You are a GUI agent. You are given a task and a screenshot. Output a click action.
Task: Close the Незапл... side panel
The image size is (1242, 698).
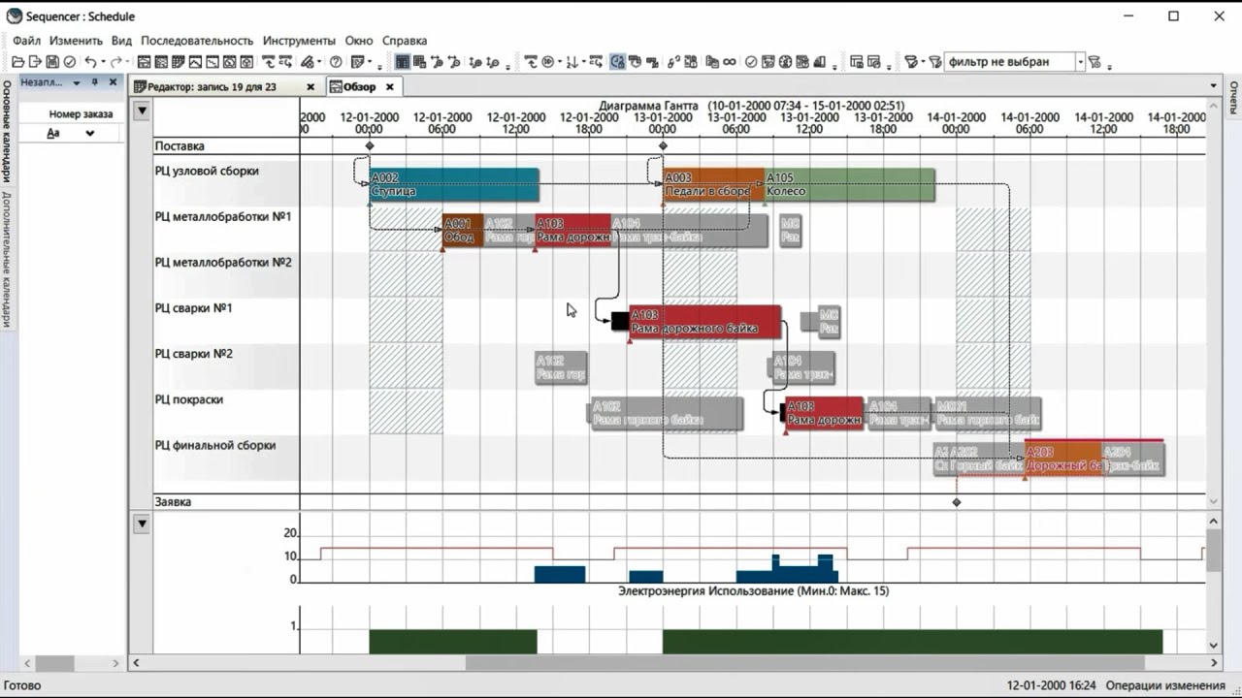[113, 82]
